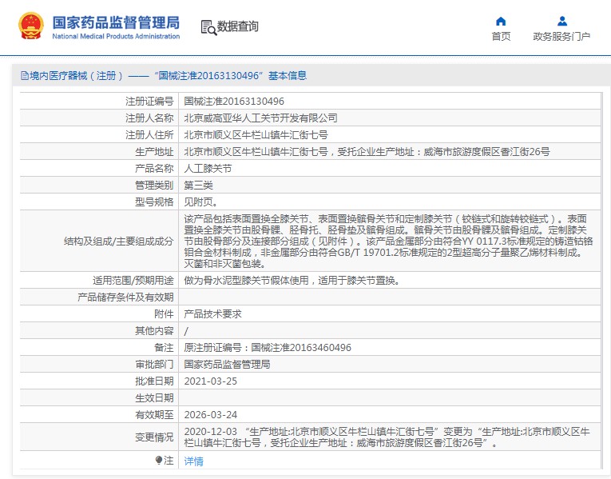The width and height of the screenshot is (611, 479).
Task: Open the 详情 link
Action: point(193,461)
